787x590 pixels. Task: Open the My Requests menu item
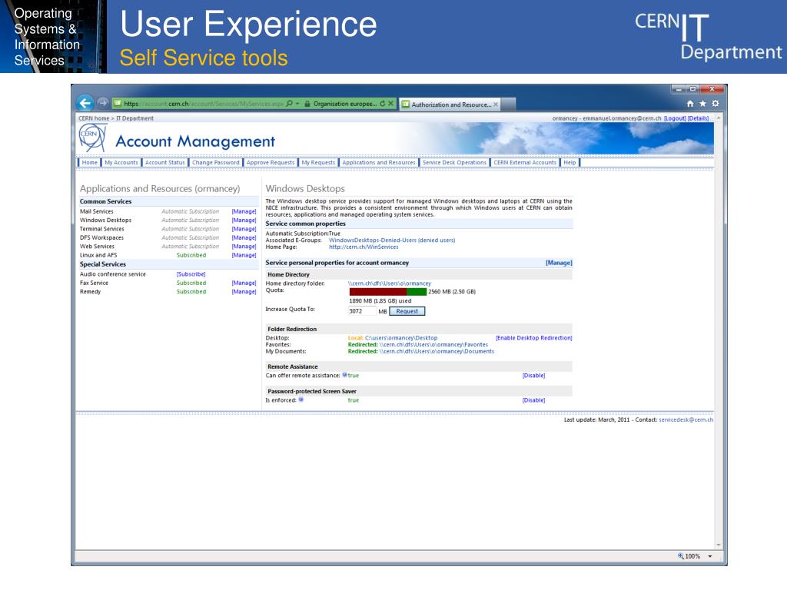pos(318,163)
